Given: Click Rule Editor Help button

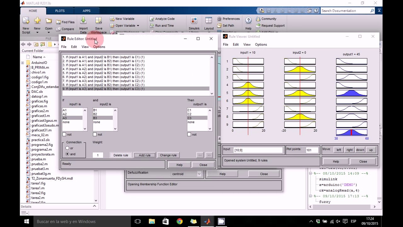Looking at the screenshot, I should (x=179, y=165).
